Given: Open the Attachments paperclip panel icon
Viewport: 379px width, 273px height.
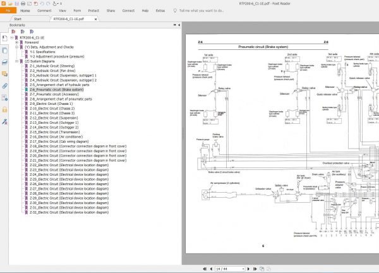Looking at the screenshot, I should [4, 85].
